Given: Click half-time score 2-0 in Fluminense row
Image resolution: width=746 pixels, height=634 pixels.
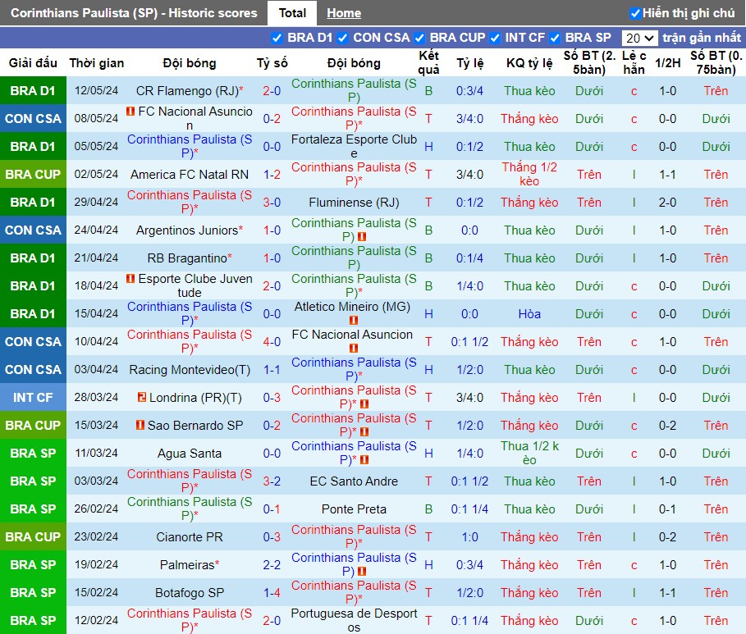Looking at the screenshot, I should (667, 203).
